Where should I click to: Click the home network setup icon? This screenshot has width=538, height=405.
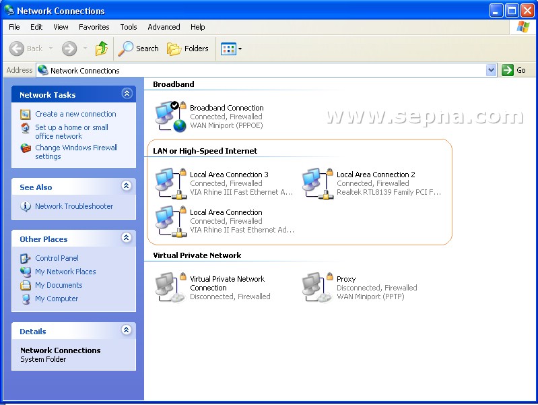(x=26, y=128)
